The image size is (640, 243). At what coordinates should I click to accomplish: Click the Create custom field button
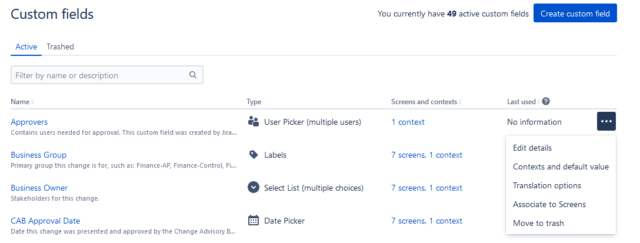pos(575,14)
